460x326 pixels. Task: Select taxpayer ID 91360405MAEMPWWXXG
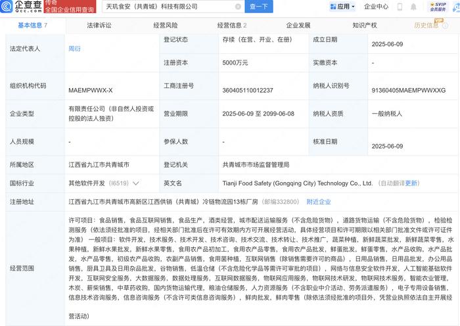click(409, 91)
